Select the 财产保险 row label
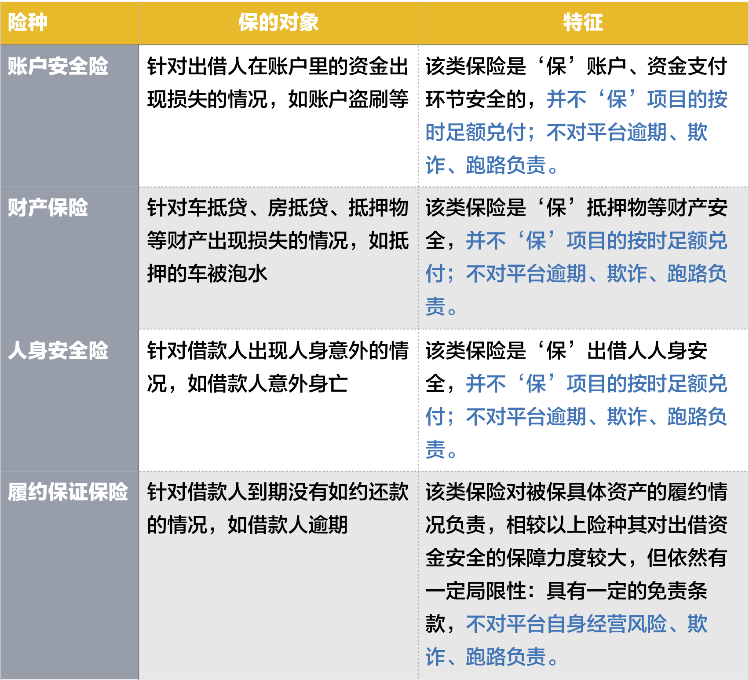Image resolution: width=749 pixels, height=680 pixels. (47, 208)
